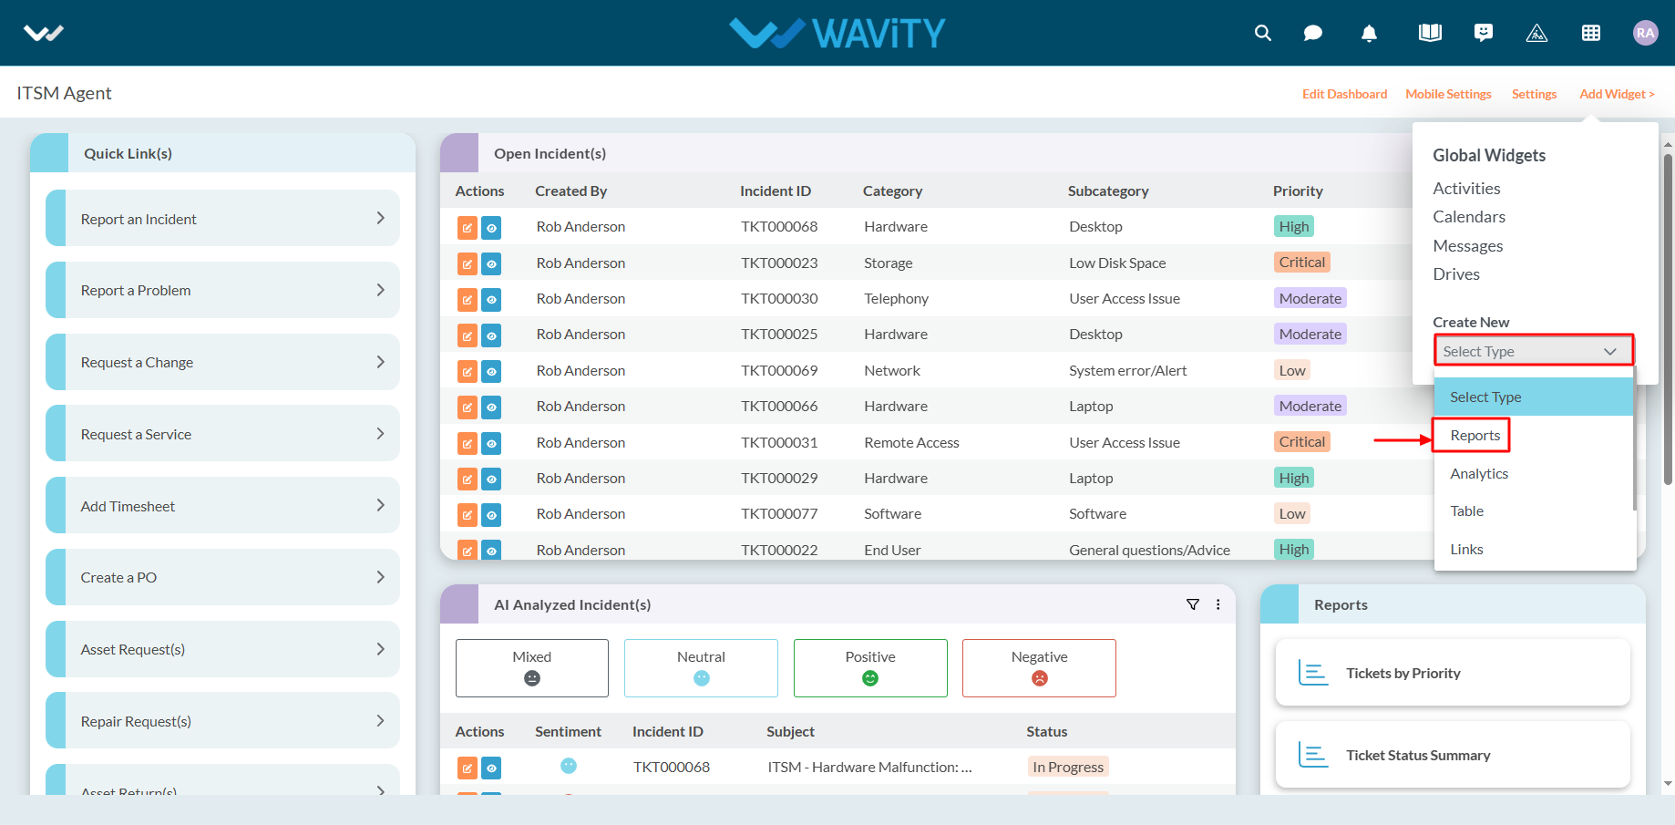Image resolution: width=1675 pixels, height=825 pixels.
Task: Edit incident TKT000025 pencil icon
Action: click(467, 335)
